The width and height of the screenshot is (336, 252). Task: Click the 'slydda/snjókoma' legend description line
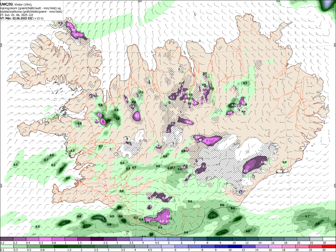point(31,12)
